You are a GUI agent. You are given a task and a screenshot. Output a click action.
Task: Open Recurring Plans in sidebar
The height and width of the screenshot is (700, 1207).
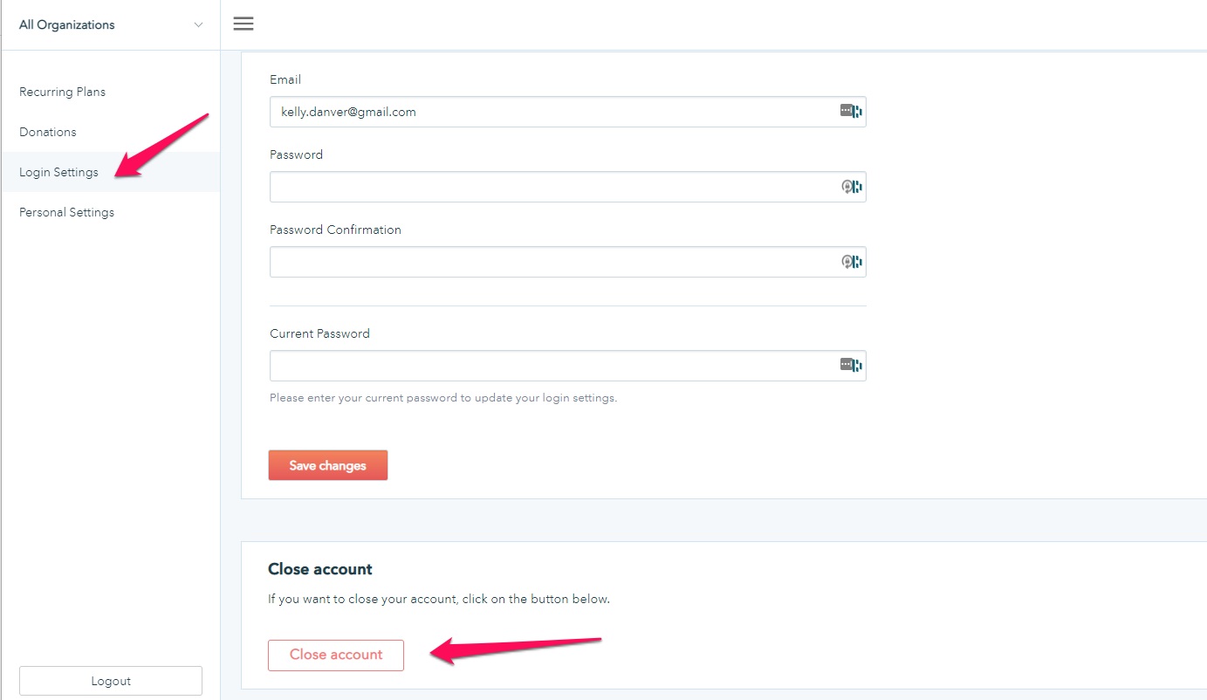pyautogui.click(x=62, y=92)
